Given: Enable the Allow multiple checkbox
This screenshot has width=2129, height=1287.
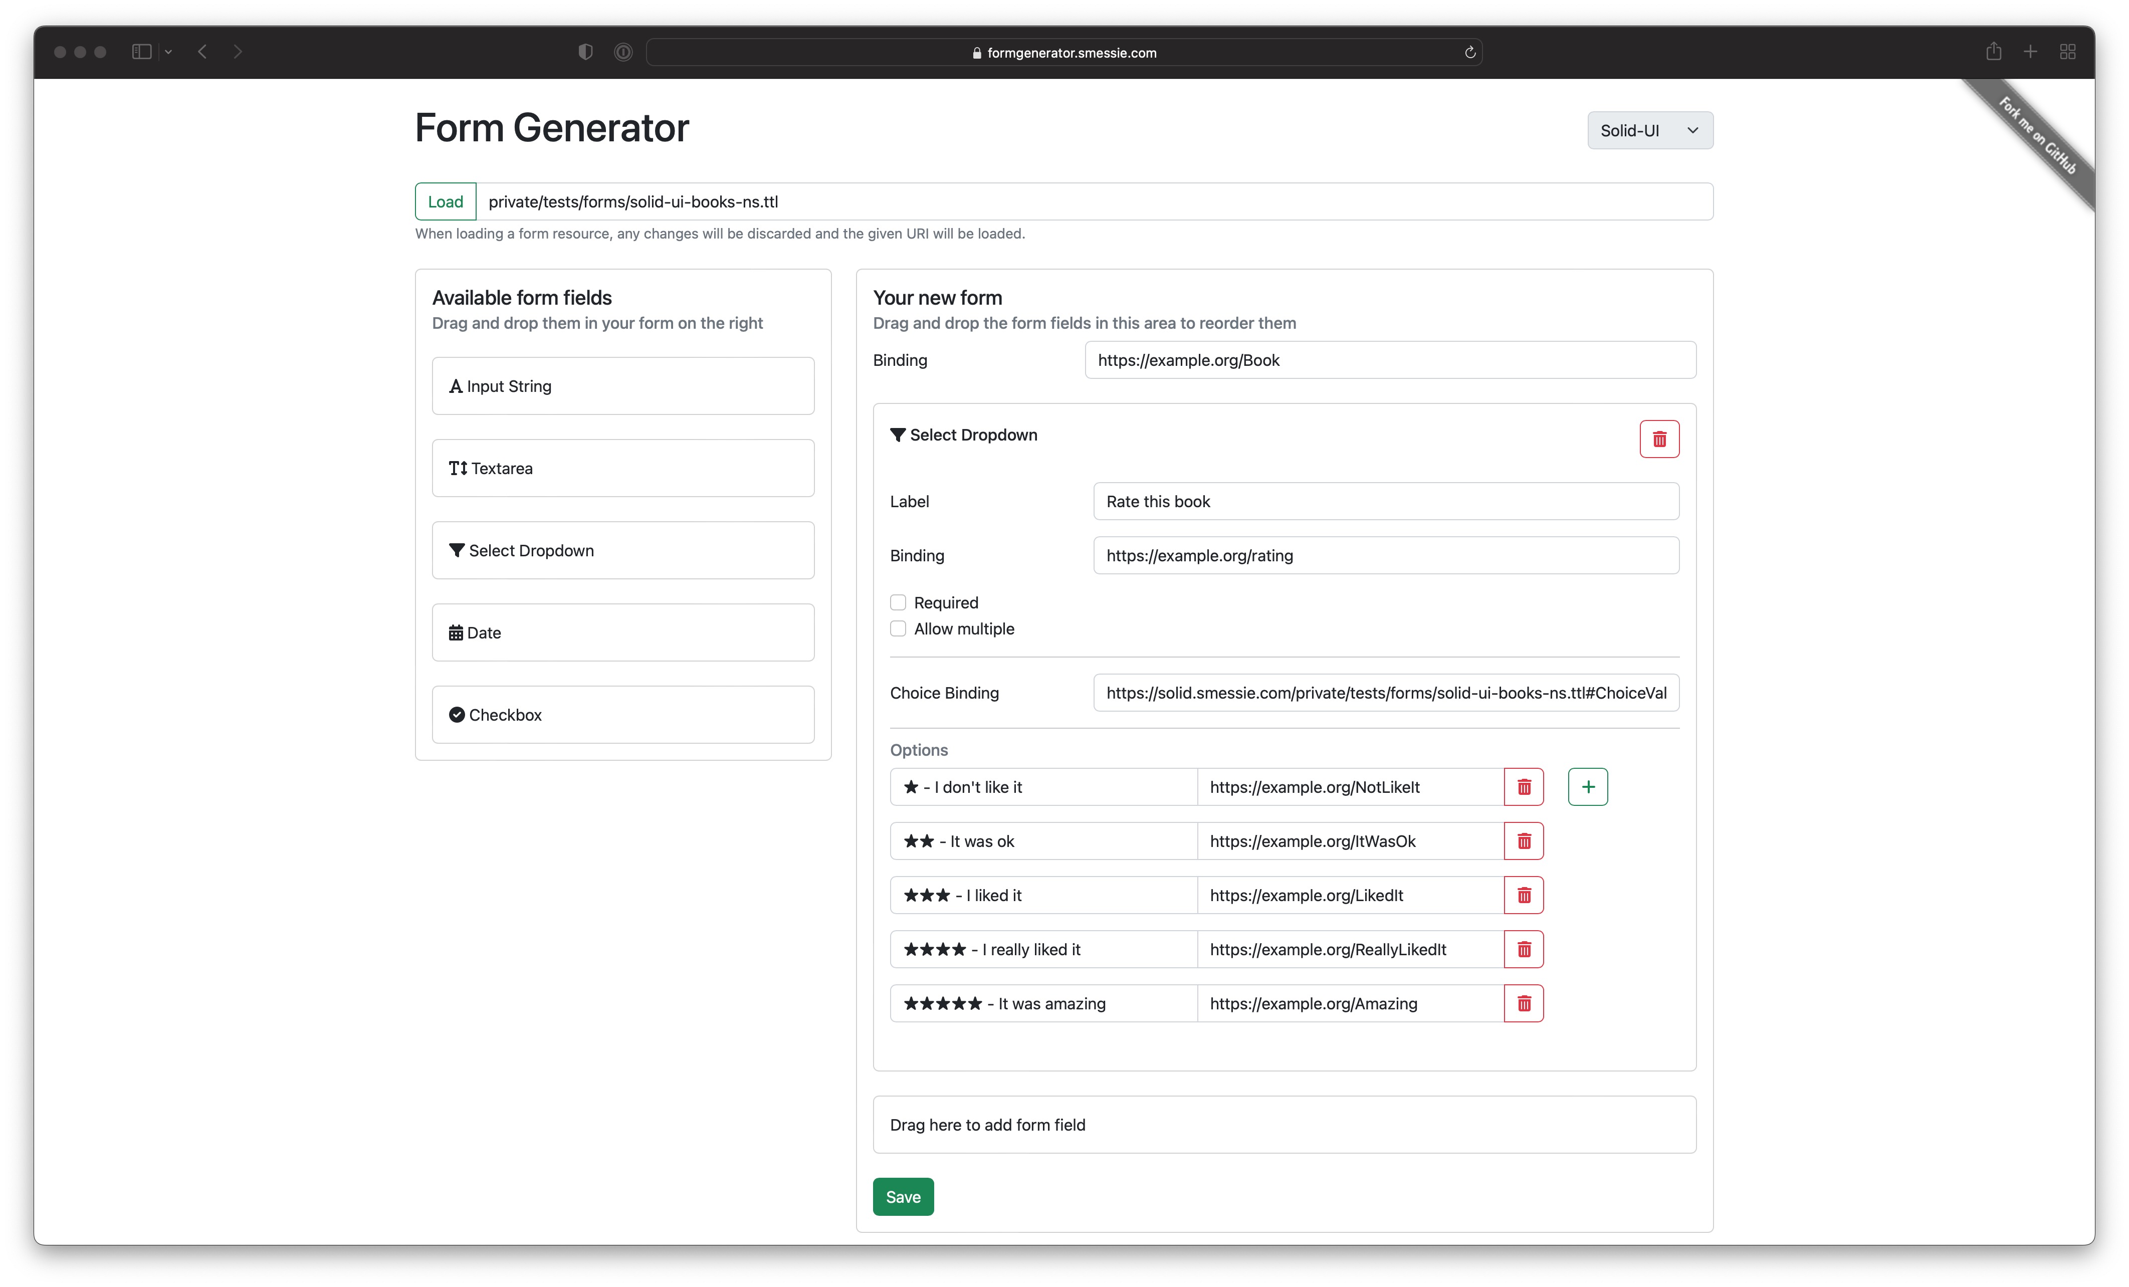Looking at the screenshot, I should (898, 629).
